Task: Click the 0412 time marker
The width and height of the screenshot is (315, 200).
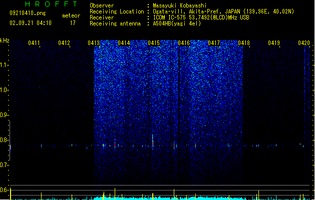Action: coord(64,43)
